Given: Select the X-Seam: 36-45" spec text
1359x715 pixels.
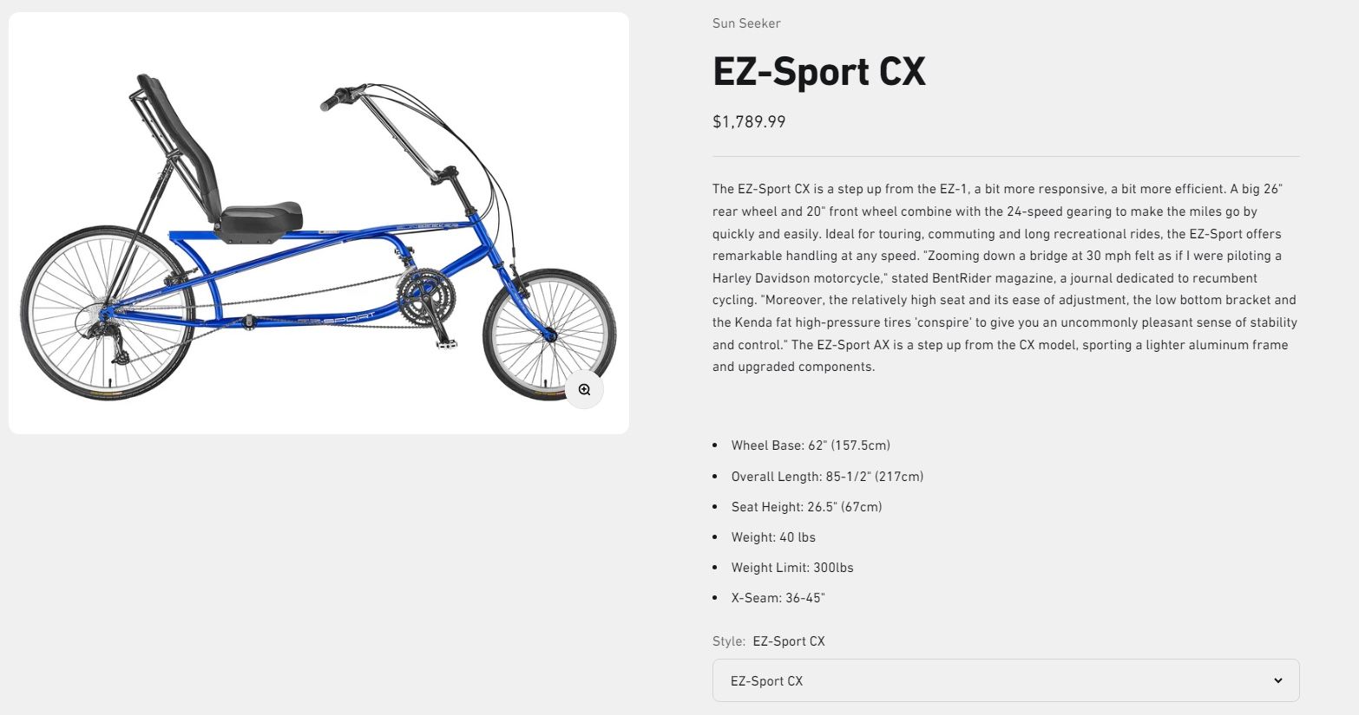Looking at the screenshot, I should click(777, 597).
